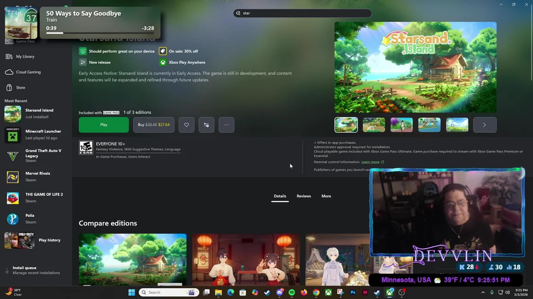This screenshot has width=533, height=299.
Task: Open File Explorer from taskbar
Action: click(x=219, y=292)
